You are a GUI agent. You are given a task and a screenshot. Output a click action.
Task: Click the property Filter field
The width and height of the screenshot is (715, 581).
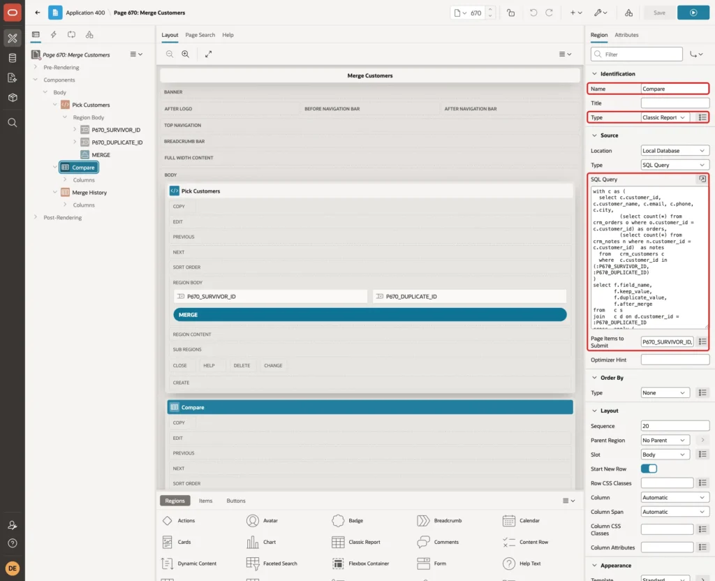click(637, 54)
